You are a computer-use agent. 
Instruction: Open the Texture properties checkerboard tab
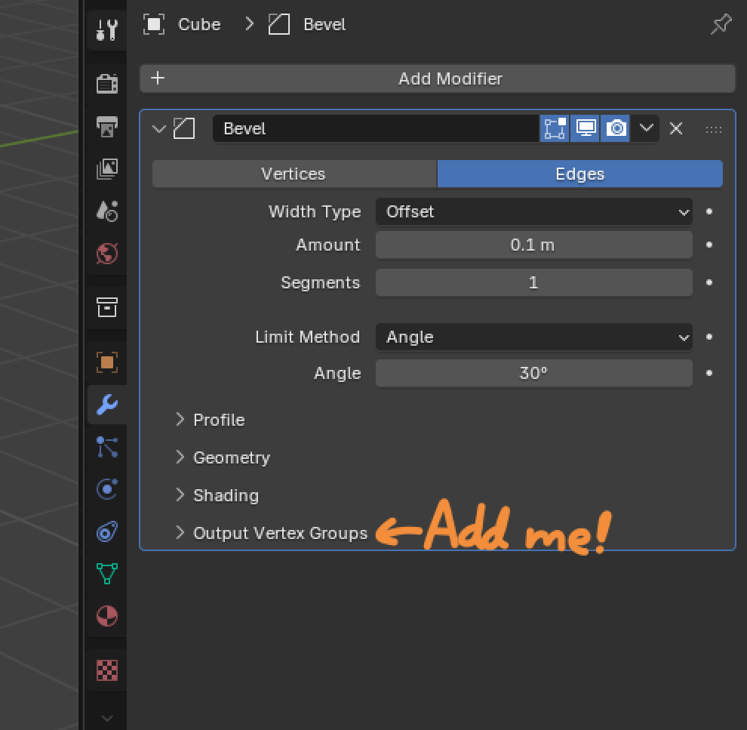(x=107, y=670)
